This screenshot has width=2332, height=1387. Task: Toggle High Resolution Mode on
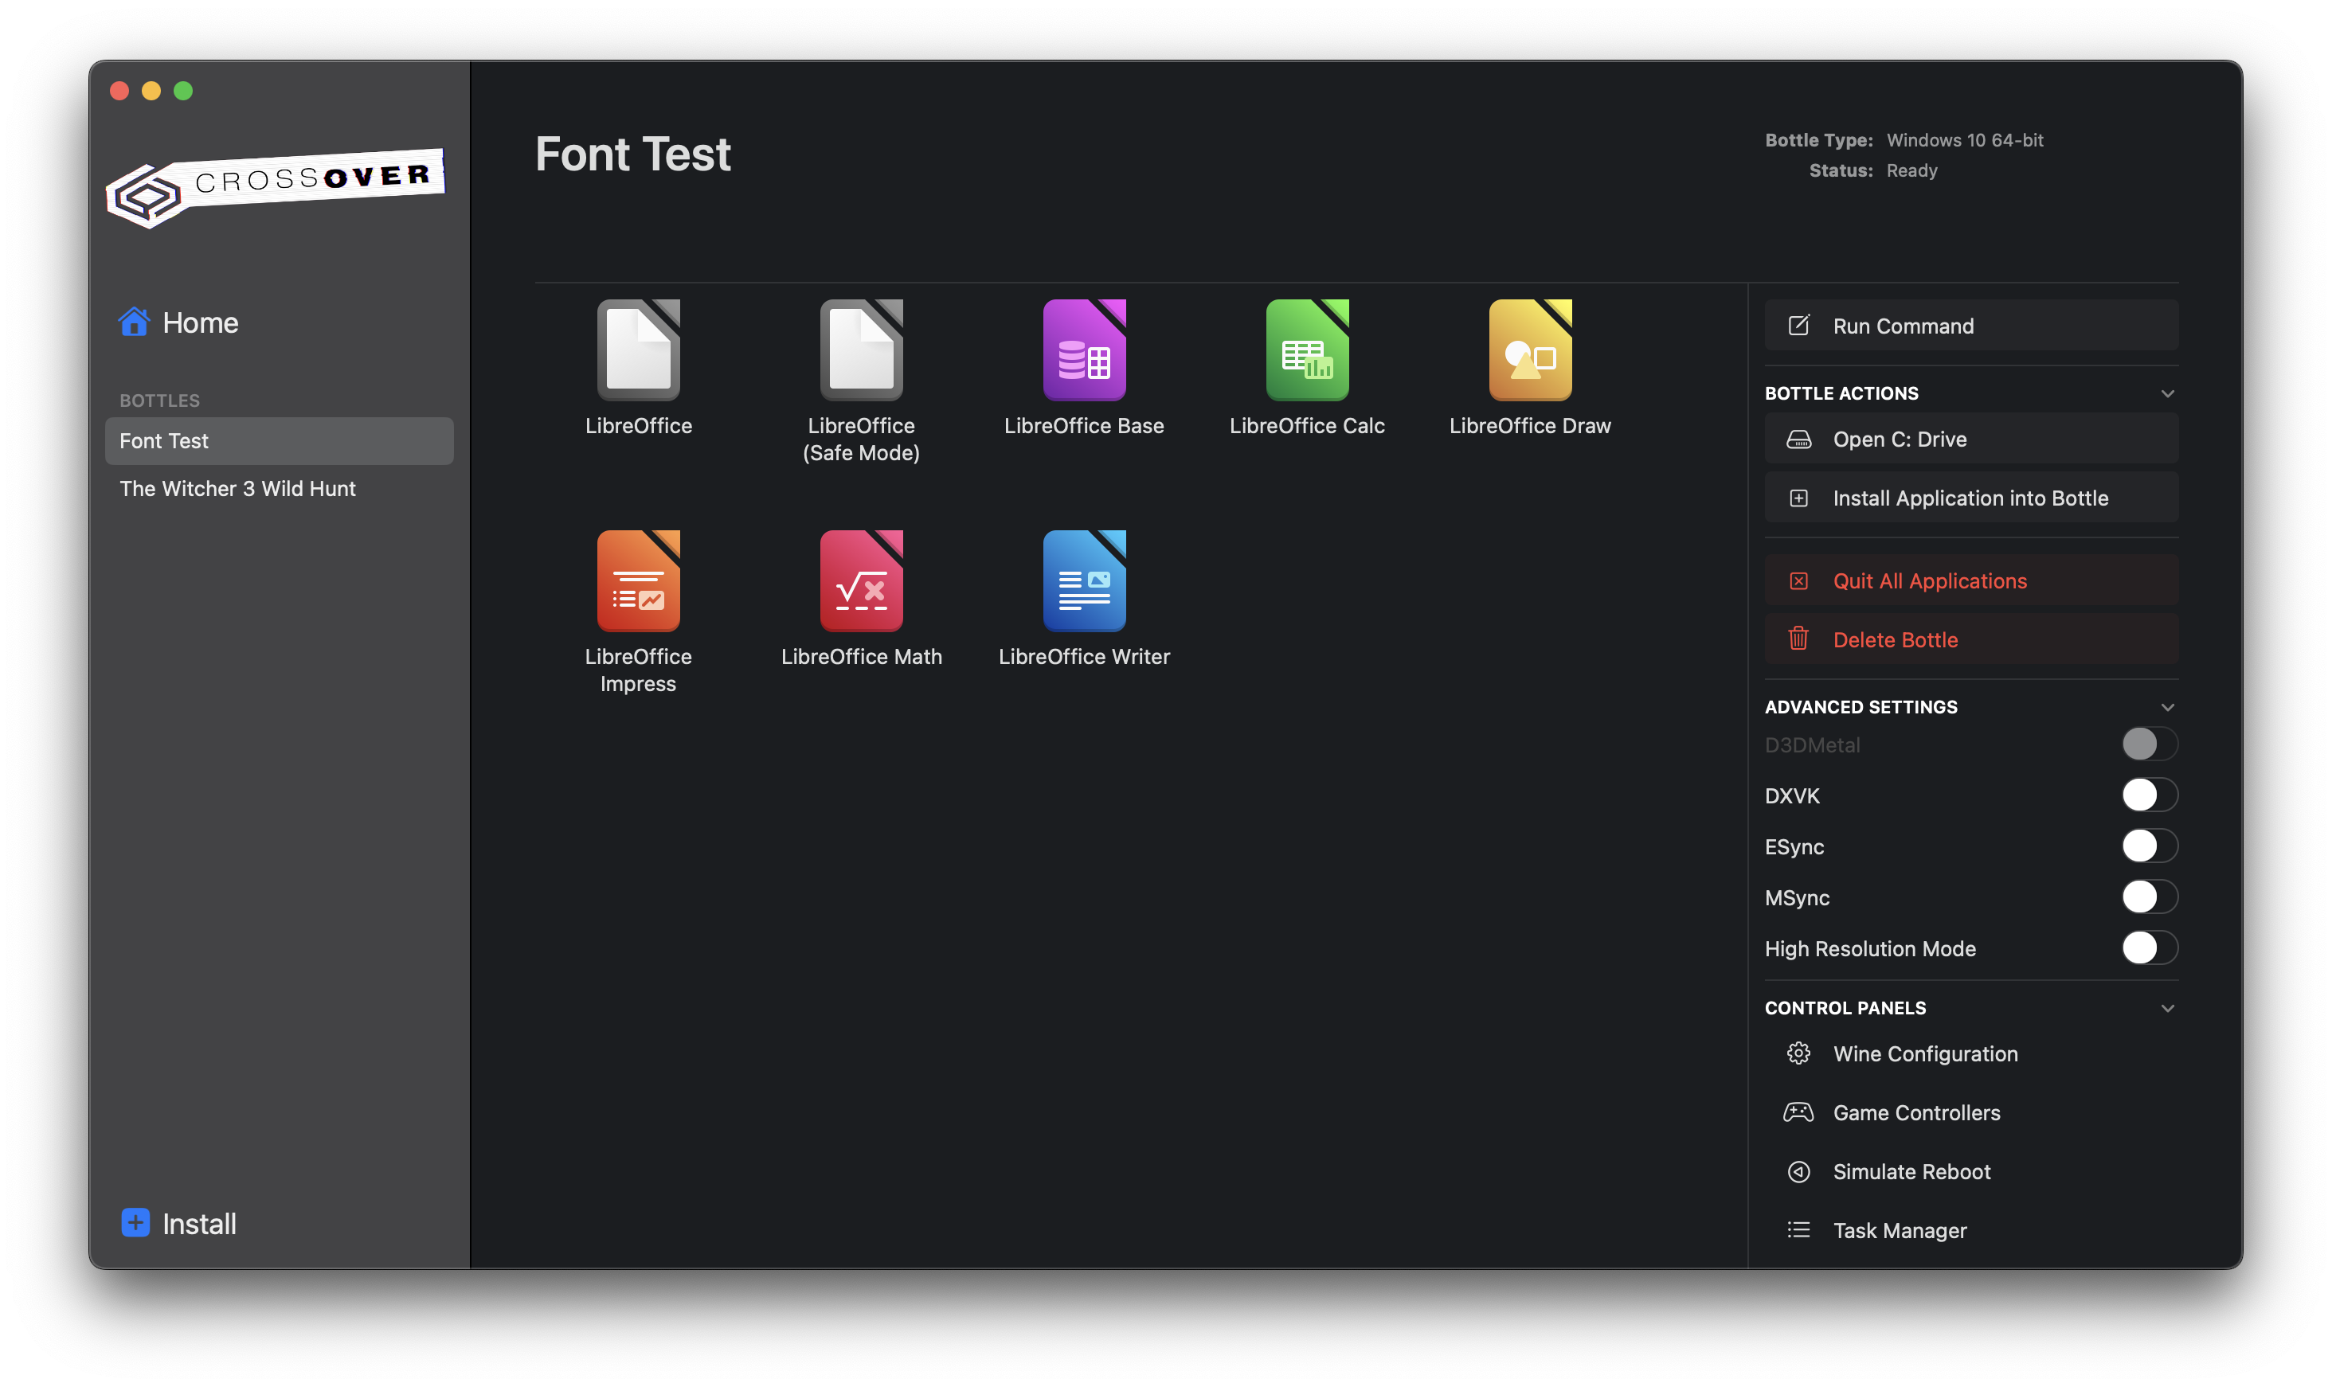pyautogui.click(x=2149, y=947)
